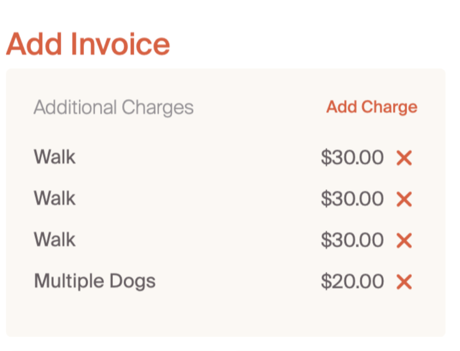Viewport: 460px width, 351px height.
Task: Click the first Walk's $30.00 amount
Action: click(352, 158)
